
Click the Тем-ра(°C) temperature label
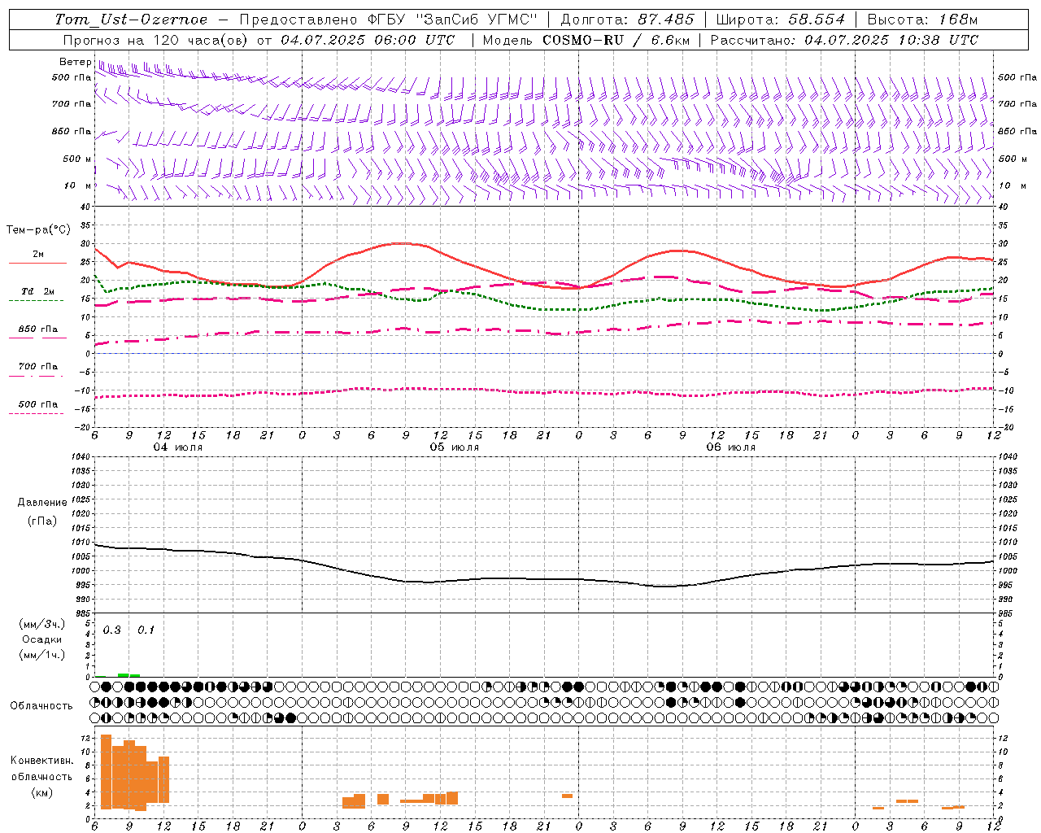38,230
